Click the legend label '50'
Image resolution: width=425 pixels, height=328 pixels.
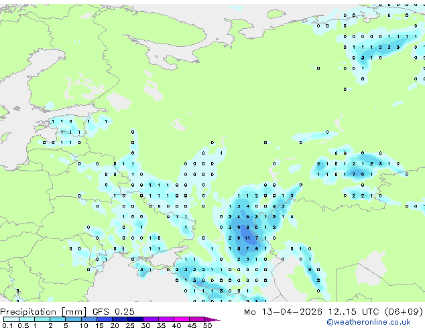tap(207, 325)
